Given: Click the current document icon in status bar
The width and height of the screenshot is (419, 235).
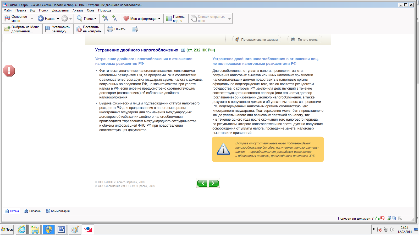Looking at the screenshot, I should pos(394,218).
